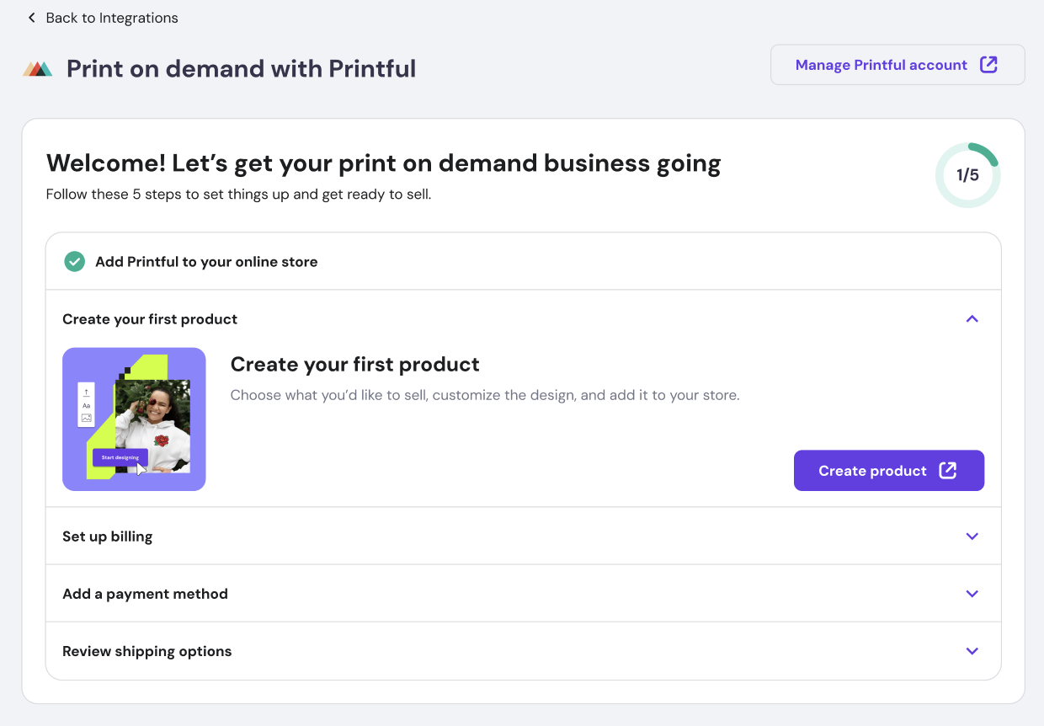Click the Create product button
1044x726 pixels.
[x=888, y=470]
